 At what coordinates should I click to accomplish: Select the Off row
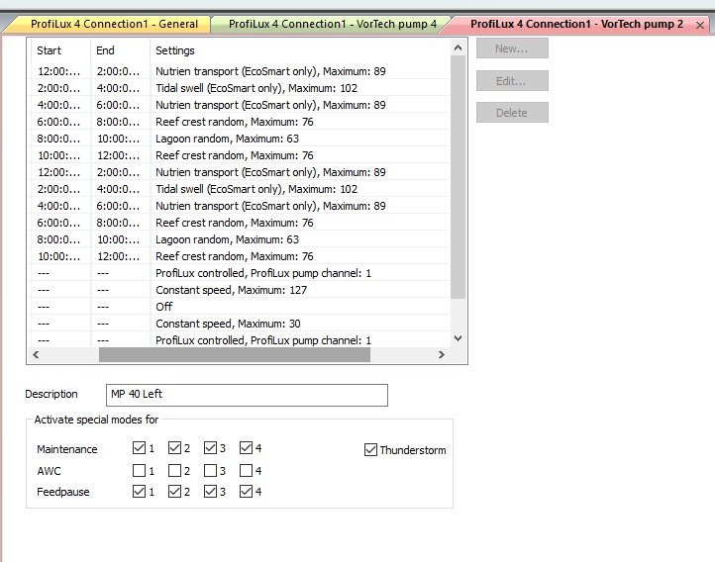[x=240, y=307]
